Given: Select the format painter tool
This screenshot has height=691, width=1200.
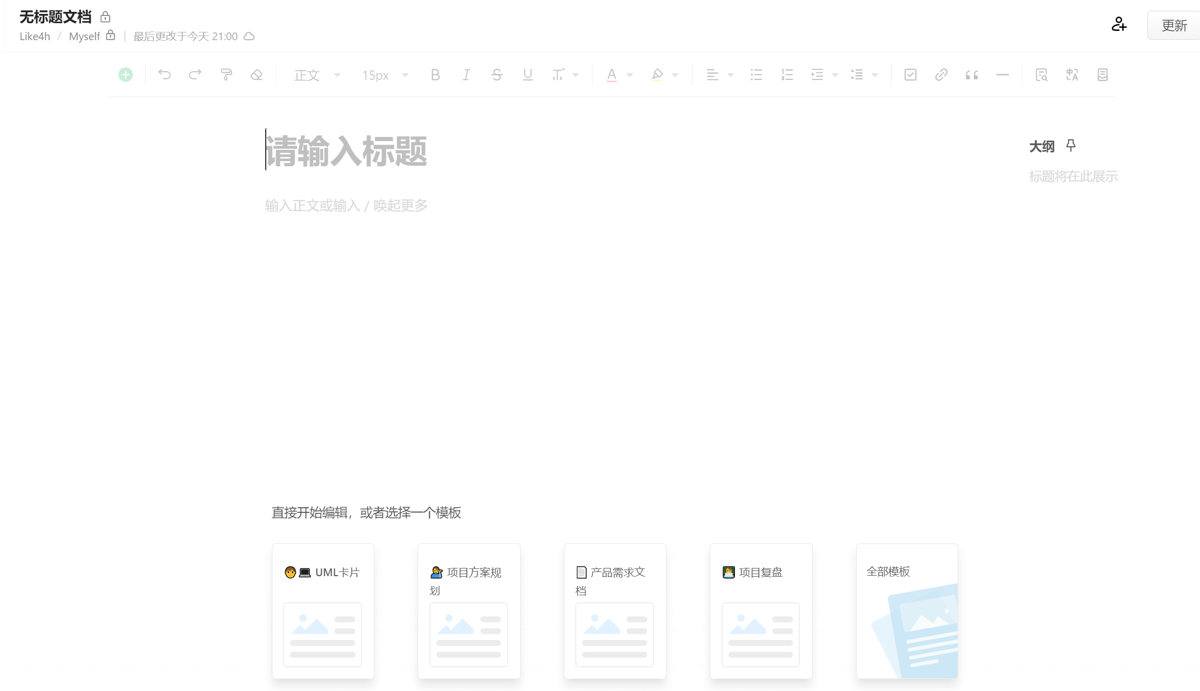Looking at the screenshot, I should pos(226,75).
